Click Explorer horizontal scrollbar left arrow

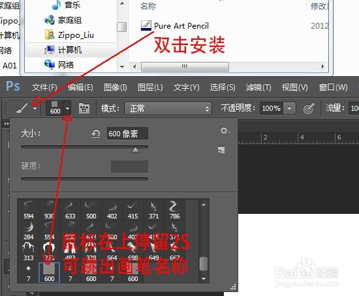(134, 67)
